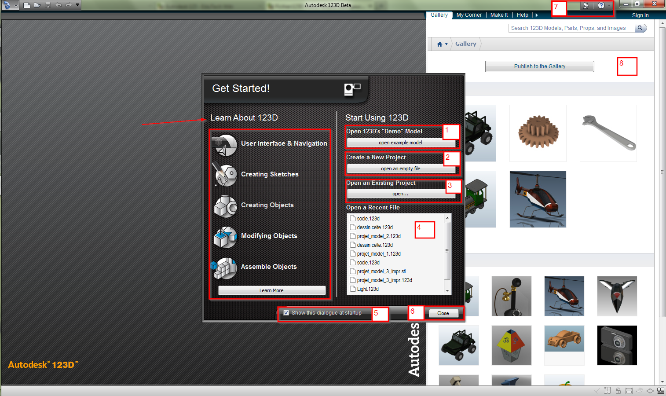Click the Undo arrow icon
This screenshot has height=396, width=666.
[x=58, y=5]
